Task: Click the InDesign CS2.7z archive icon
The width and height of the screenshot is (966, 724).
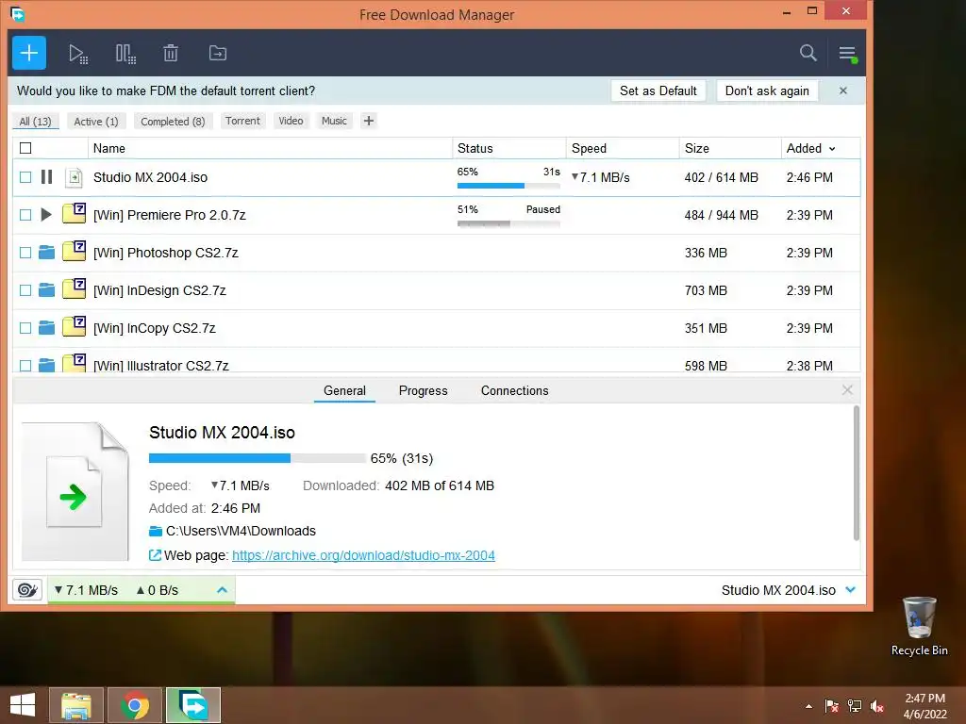Action: [x=74, y=288]
